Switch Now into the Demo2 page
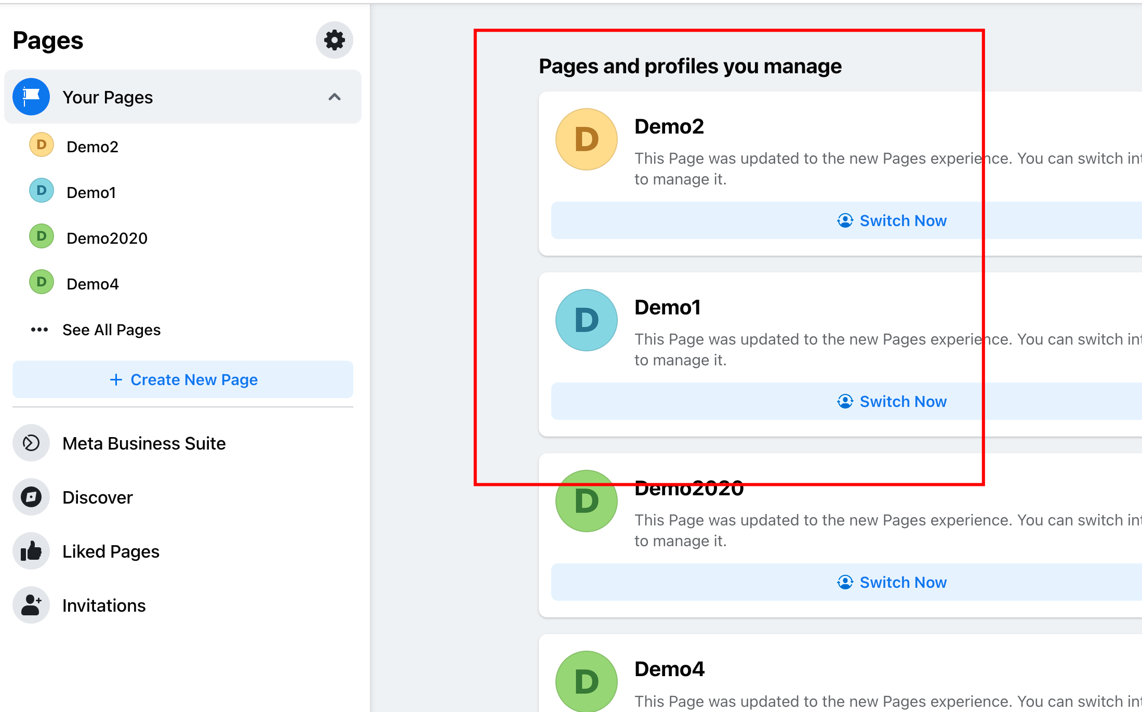Screen dimensions: 1142x712 pos(892,220)
